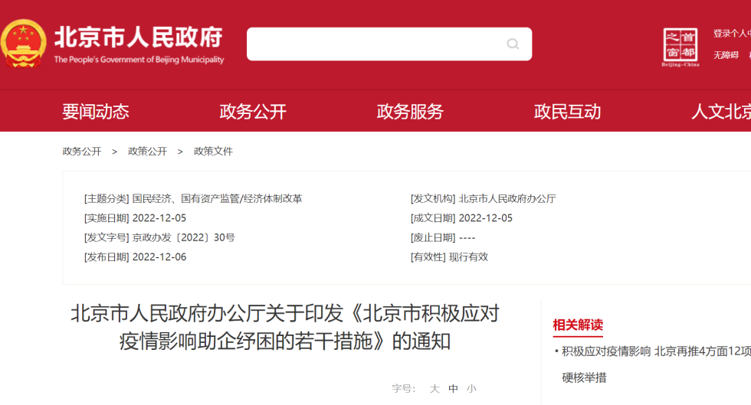
Task: Open the 人文北京 navigation menu
Action: click(721, 112)
